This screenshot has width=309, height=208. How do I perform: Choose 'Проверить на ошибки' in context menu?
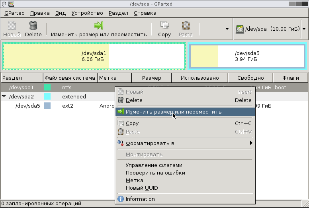(x=185, y=173)
